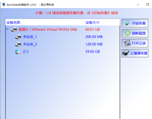Click the drive icon next to 未命名_1
The image size is (152, 119).
pyautogui.click(x=18, y=37)
